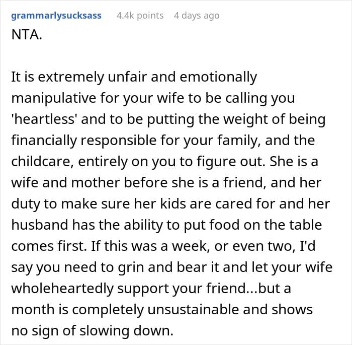Click the 4.4k points score
Image resolution: width=352 pixels, height=345 pixels.
[140, 16]
